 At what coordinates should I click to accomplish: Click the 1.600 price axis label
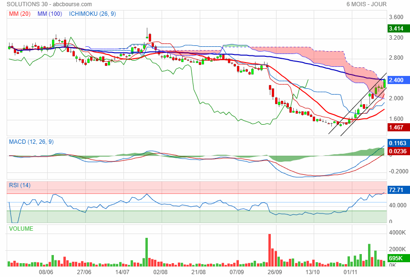tap(396, 119)
